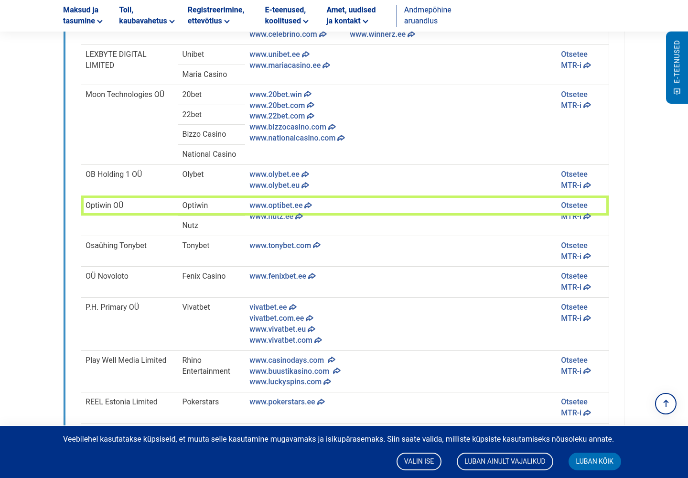Image resolution: width=688 pixels, height=478 pixels.
Task: Open www.fenixbet.ee link
Action: pyautogui.click(x=282, y=276)
